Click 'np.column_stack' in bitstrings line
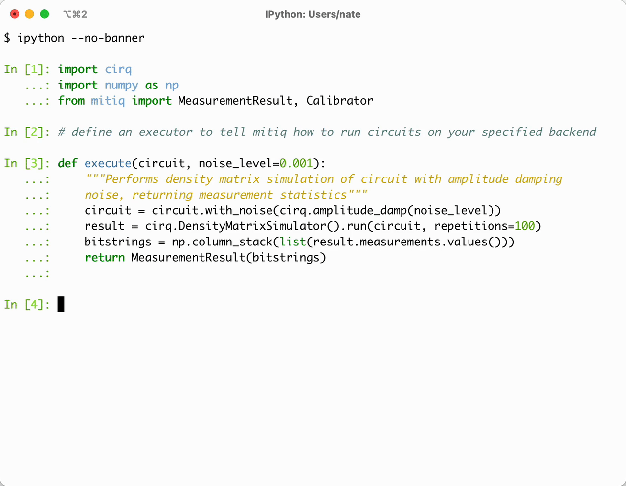This screenshot has height=486, width=626. pos(222,242)
